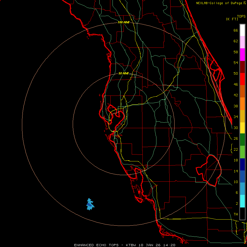
Task: Click the 30 label on the tops scale
Action: 236,128
